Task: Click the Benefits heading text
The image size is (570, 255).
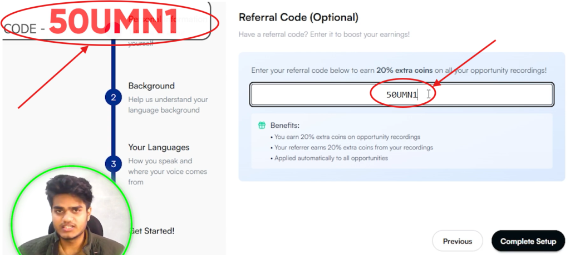Action: coord(285,126)
